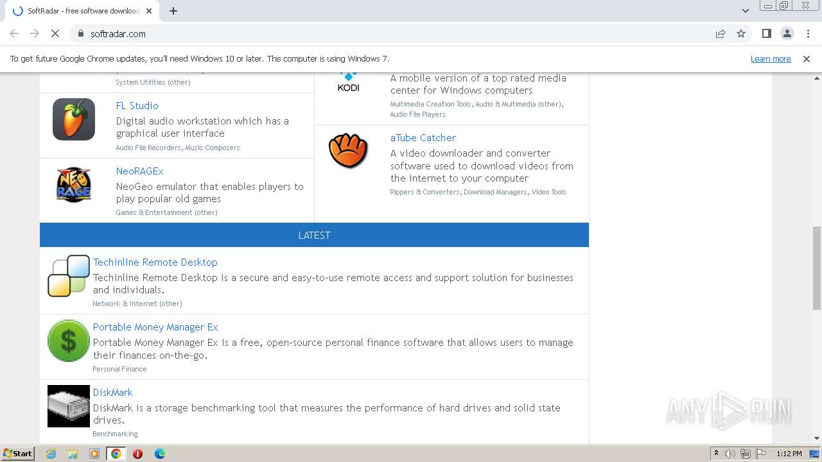Click the volume speaker tray icon

coord(730,454)
